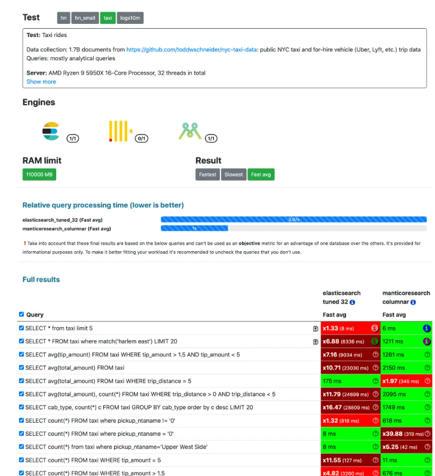Uncheck avg(tip_amount) query checkbox
The height and width of the screenshot is (476, 435).
point(22,354)
